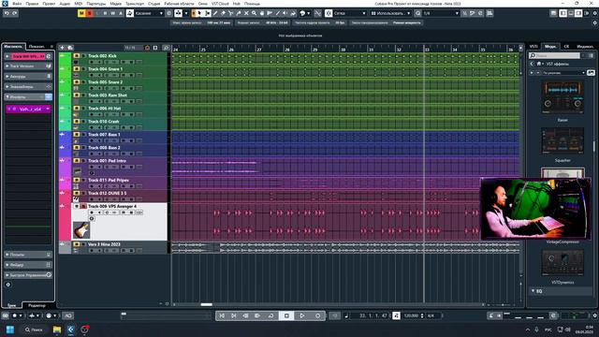
Task: Open the VST Cloud menu
Action: pyautogui.click(x=220, y=4)
